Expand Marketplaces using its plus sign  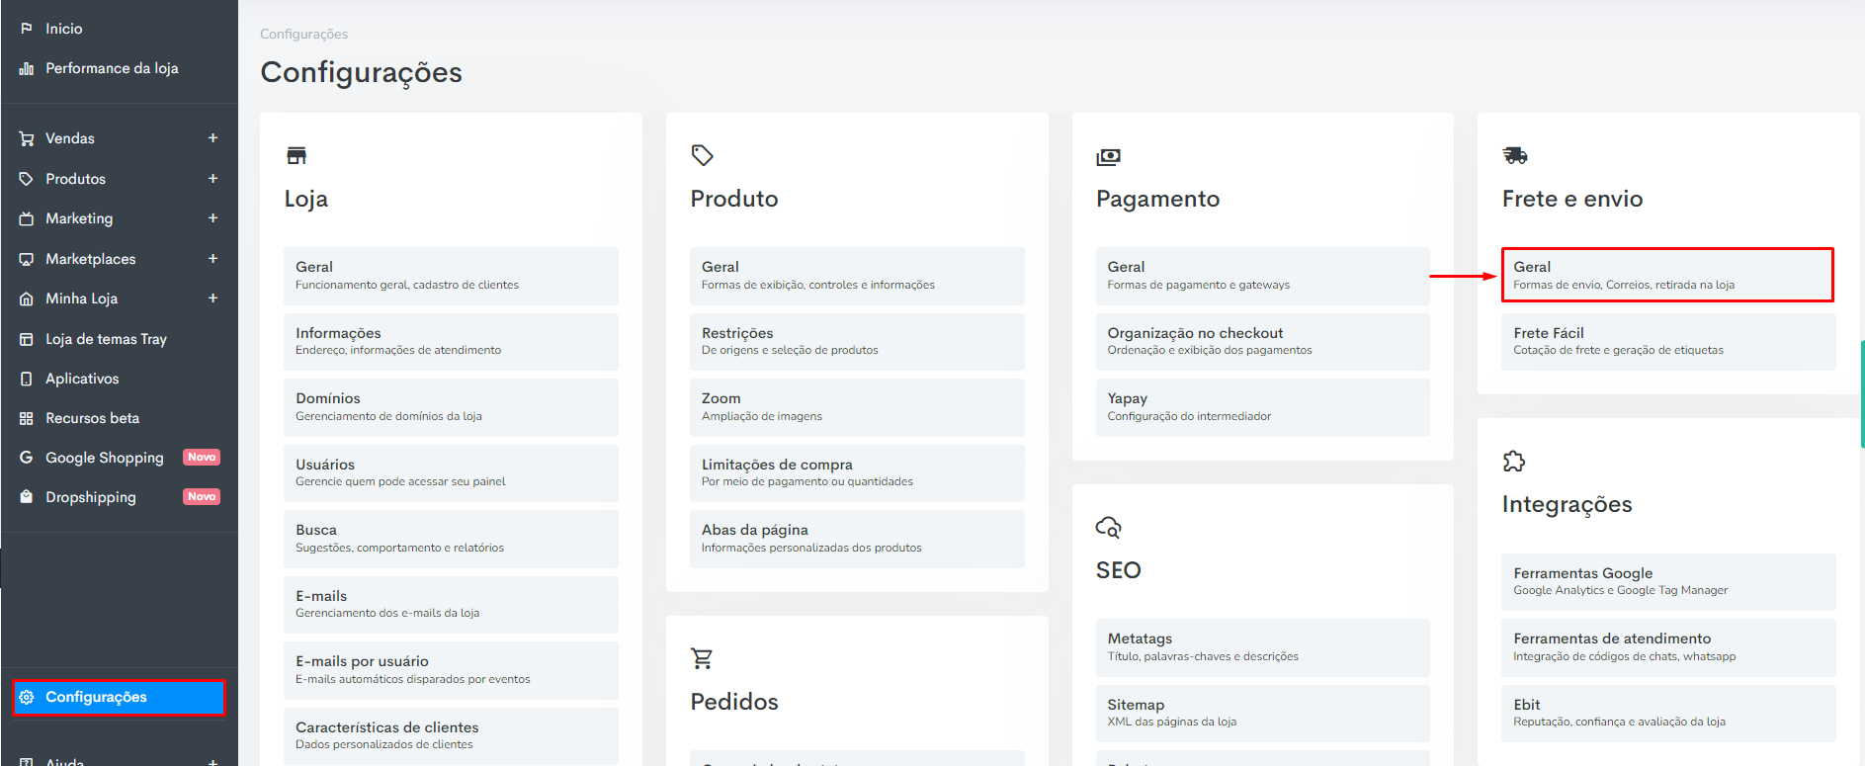point(212,259)
